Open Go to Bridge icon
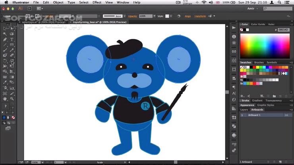The height and width of the screenshot is (165, 294). [x=30, y=8]
